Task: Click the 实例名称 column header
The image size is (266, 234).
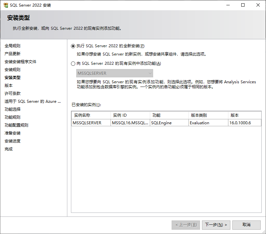Action: coord(82,115)
